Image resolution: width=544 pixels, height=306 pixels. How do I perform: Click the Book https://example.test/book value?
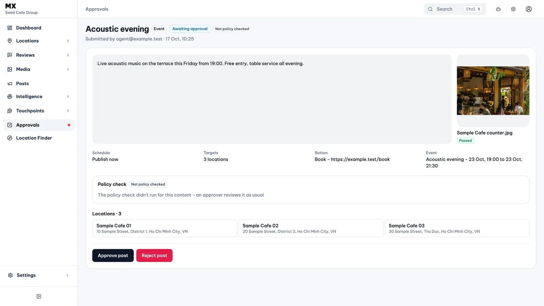(352, 159)
